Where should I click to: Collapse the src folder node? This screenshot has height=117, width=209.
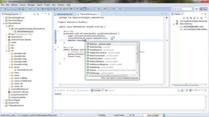pyautogui.click(x=7, y=26)
